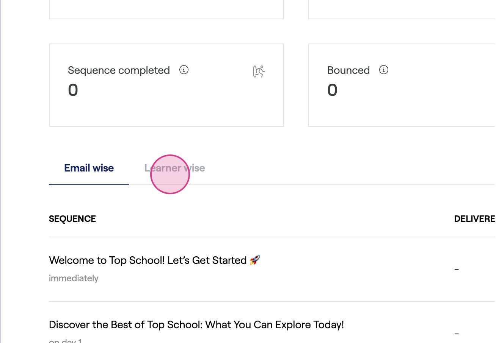Click the delivered dash for the Discover email

(x=457, y=334)
